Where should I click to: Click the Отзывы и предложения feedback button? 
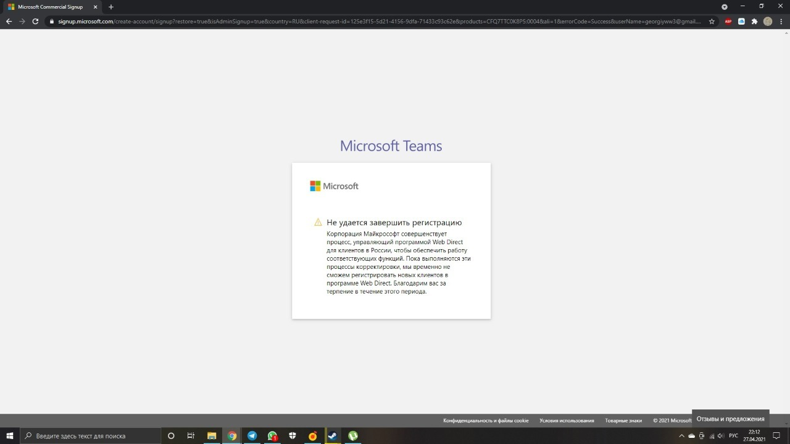(731, 419)
